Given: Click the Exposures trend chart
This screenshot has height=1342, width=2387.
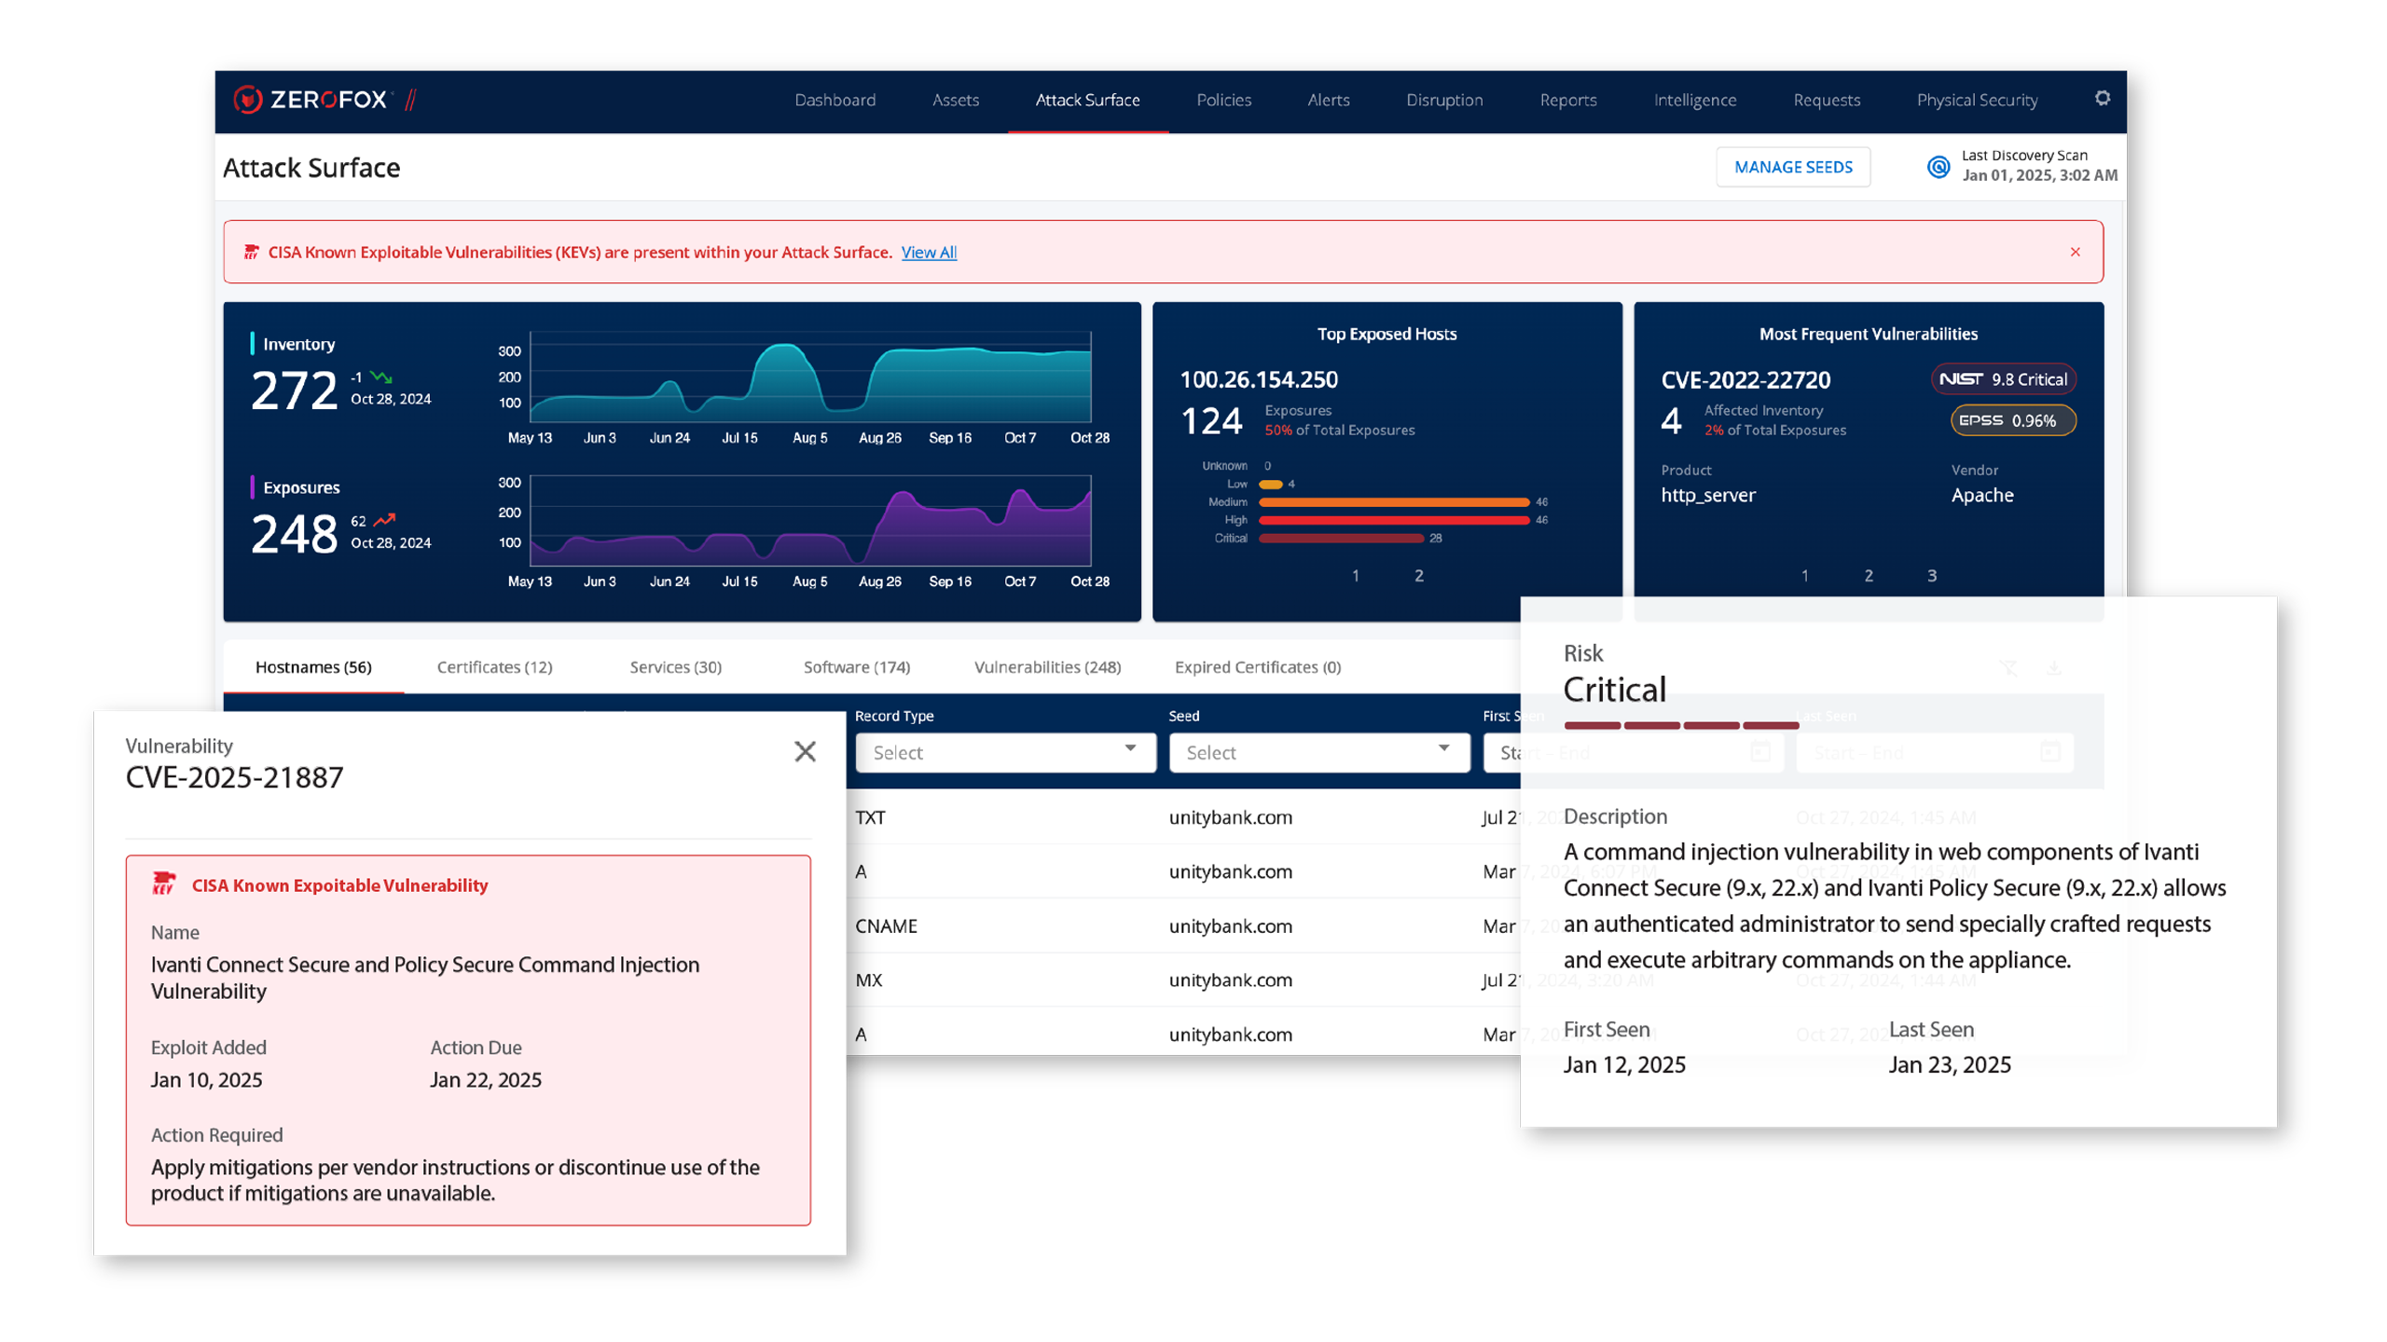Looking at the screenshot, I should tap(809, 521).
